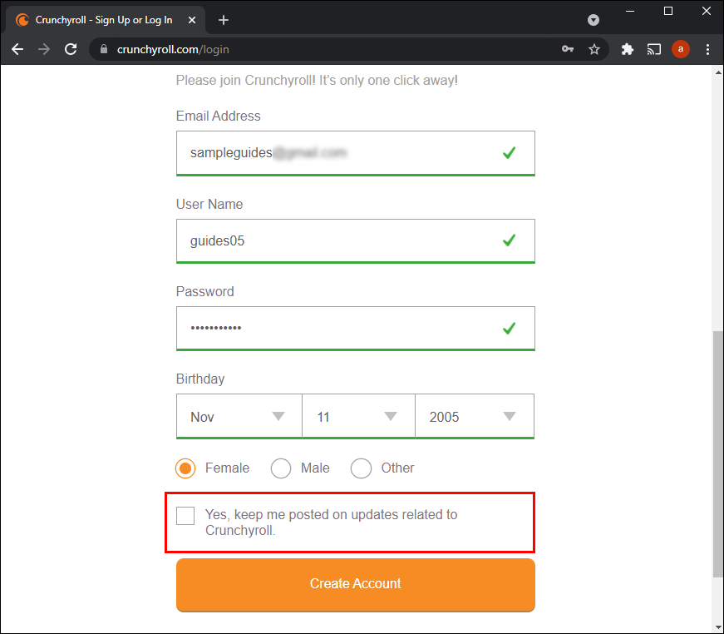The width and height of the screenshot is (724, 634).
Task: Open the birth day dropdown showing 11
Action: 357,416
